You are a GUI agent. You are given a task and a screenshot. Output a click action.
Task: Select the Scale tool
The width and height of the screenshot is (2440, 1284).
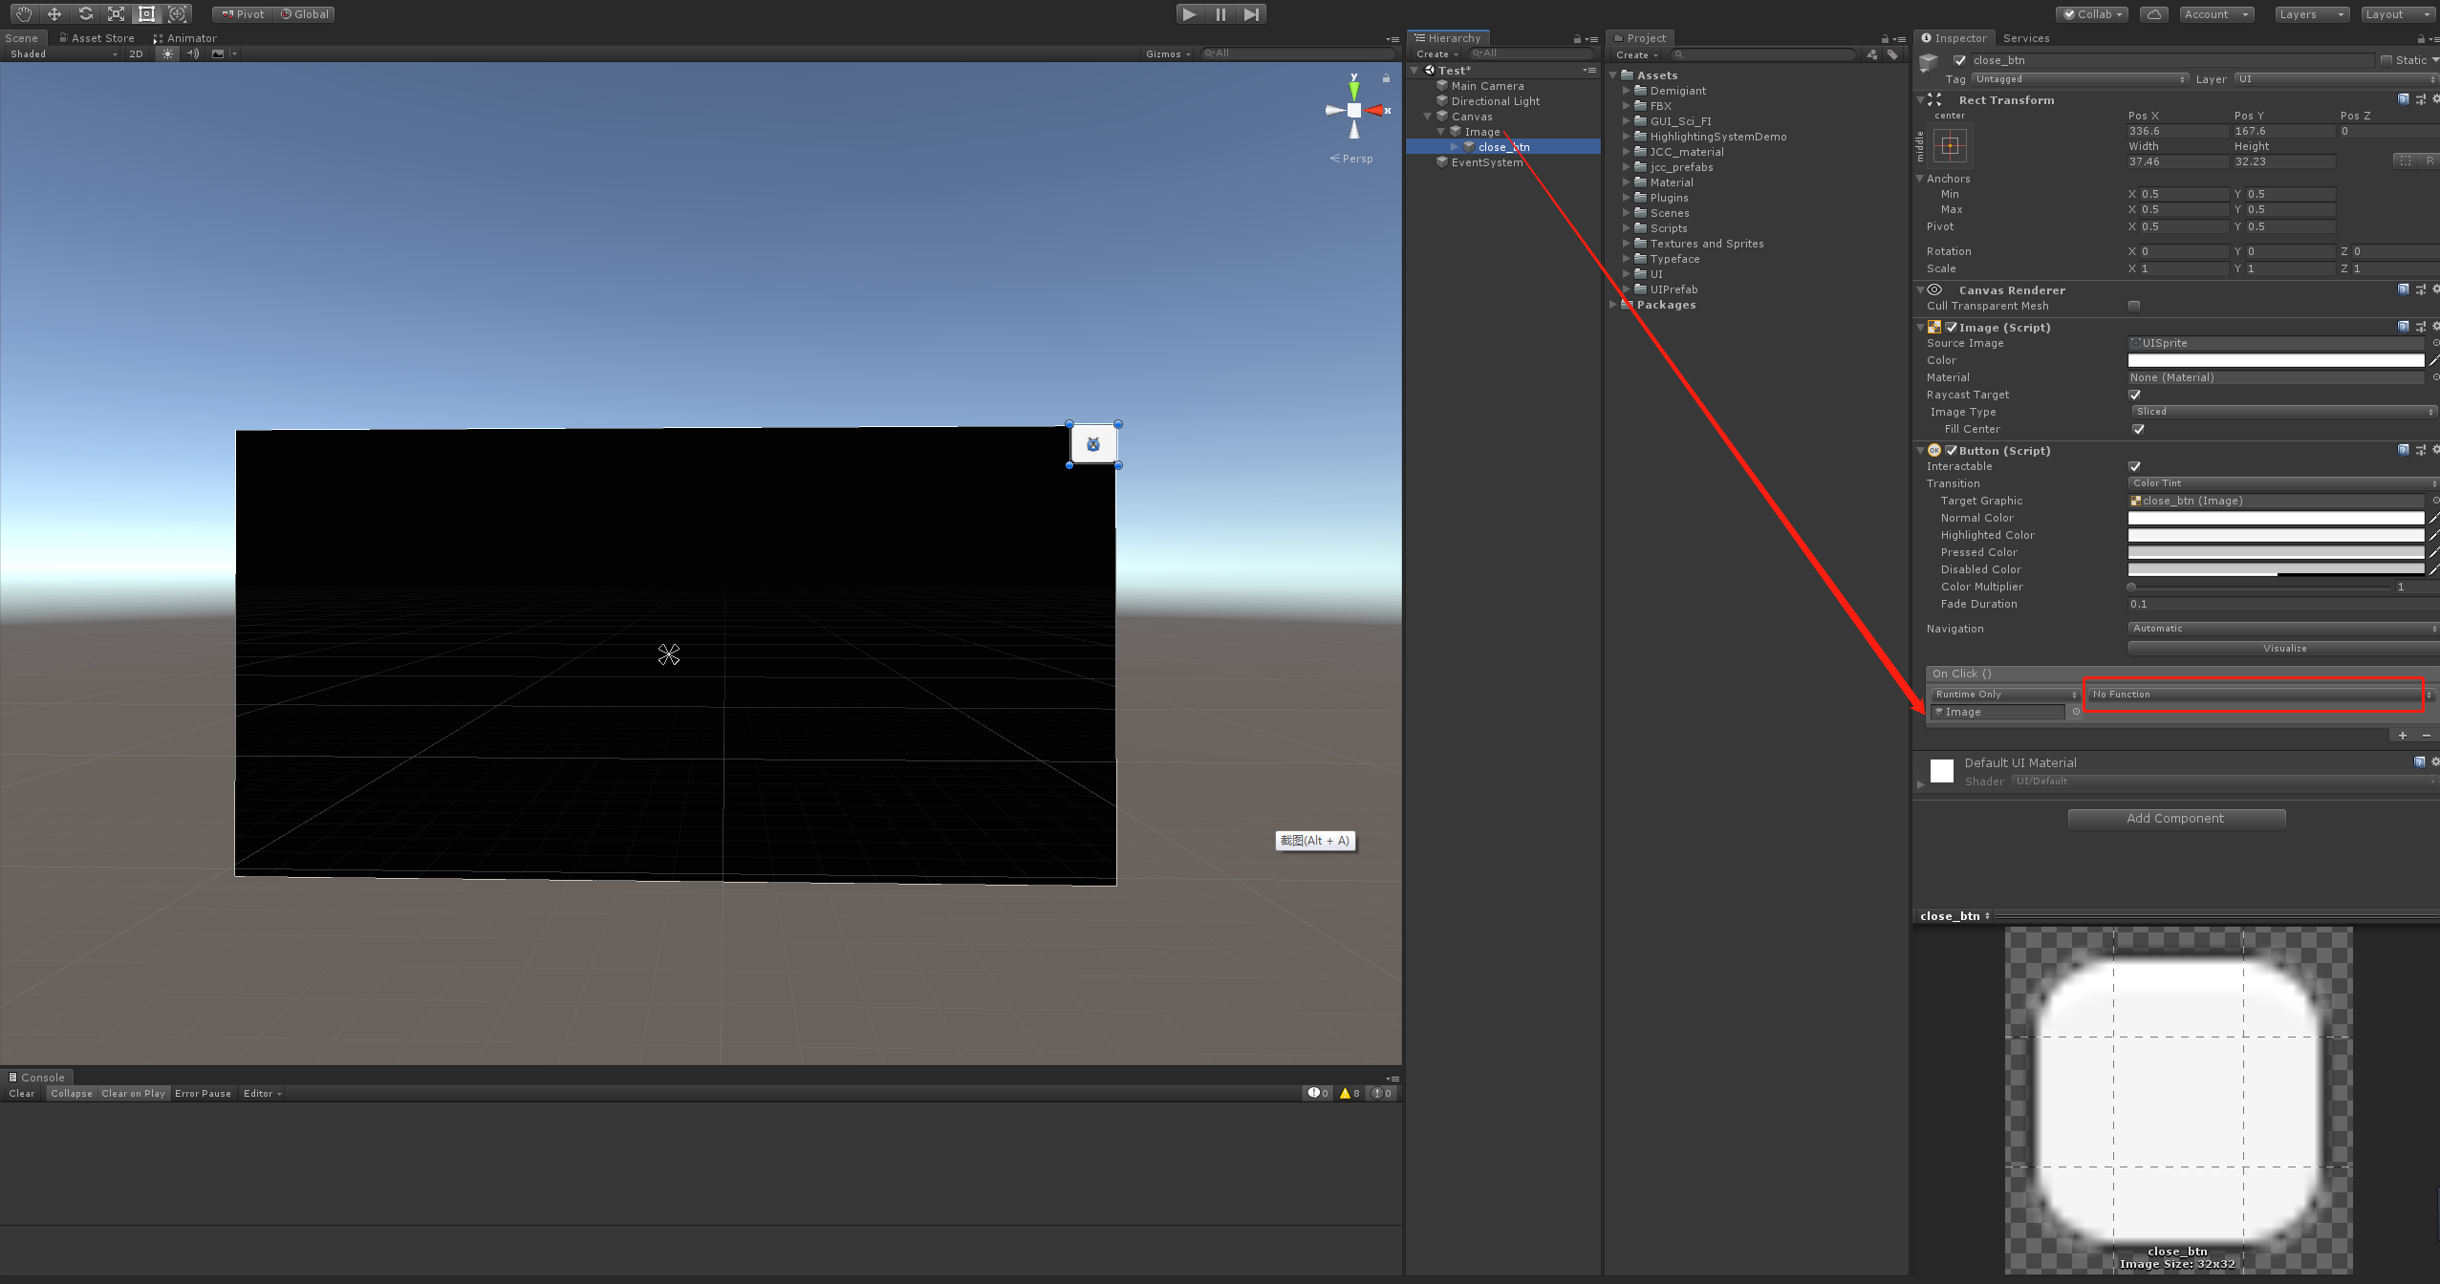tap(116, 13)
